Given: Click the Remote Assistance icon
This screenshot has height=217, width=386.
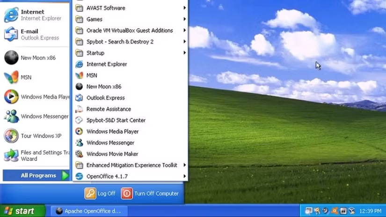Looking at the screenshot, I should [79, 109].
